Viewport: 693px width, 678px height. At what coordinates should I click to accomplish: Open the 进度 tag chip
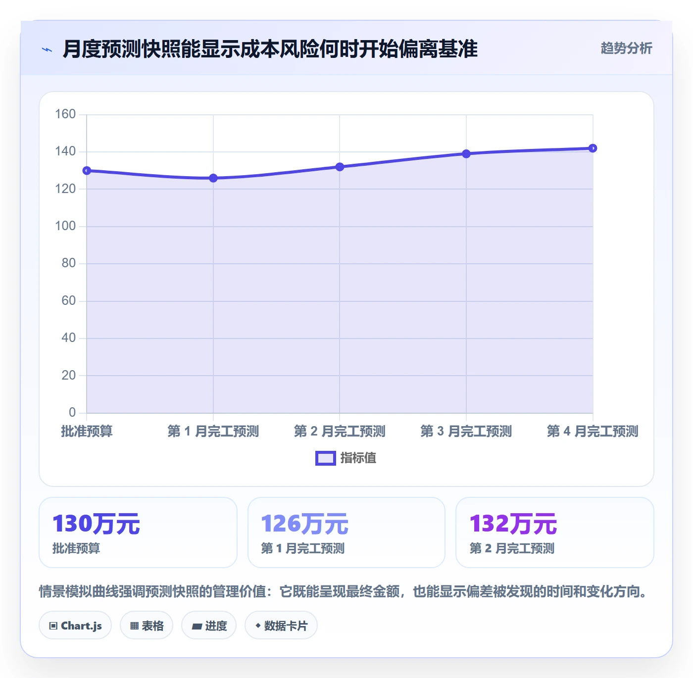tap(209, 626)
